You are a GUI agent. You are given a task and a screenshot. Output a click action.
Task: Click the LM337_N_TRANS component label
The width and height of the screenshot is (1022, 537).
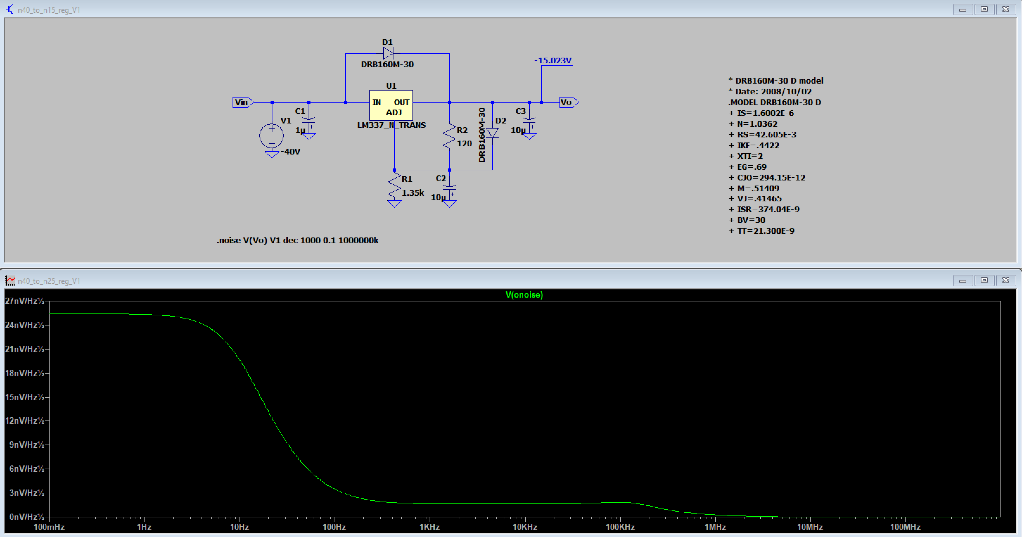point(392,125)
